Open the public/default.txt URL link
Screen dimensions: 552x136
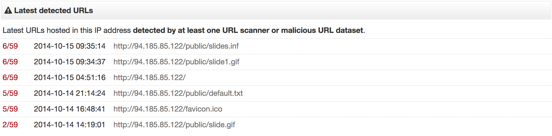click(x=178, y=93)
